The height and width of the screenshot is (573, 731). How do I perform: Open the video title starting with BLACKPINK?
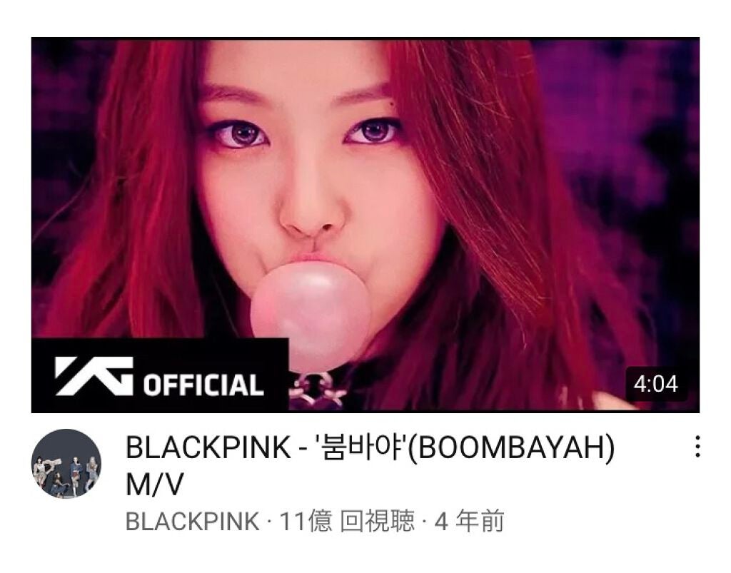[x=370, y=466]
